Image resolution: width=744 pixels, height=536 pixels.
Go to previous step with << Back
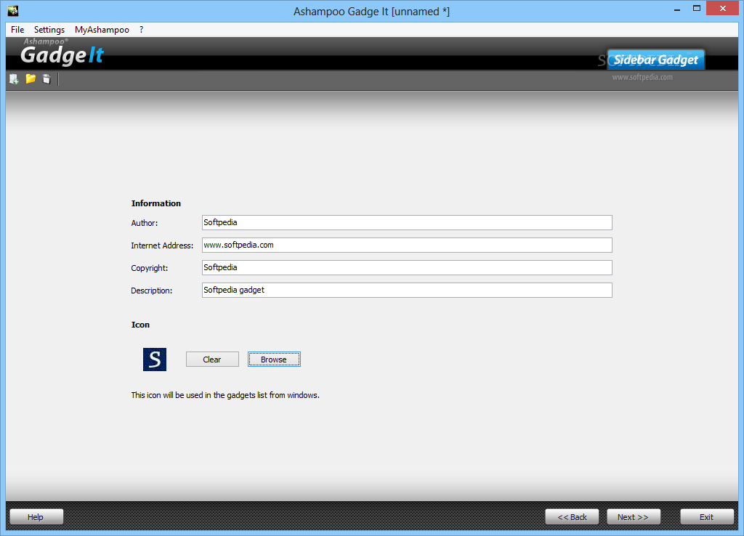(x=572, y=517)
